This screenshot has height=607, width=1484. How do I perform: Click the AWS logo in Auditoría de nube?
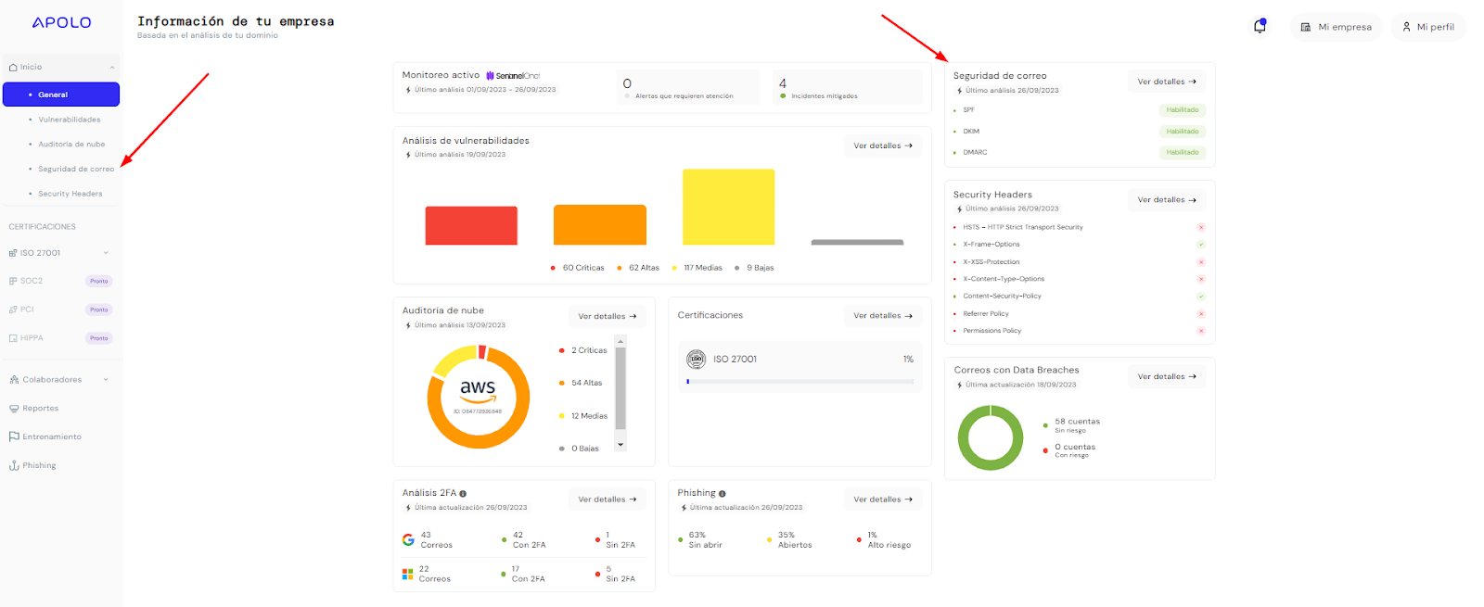tap(478, 389)
